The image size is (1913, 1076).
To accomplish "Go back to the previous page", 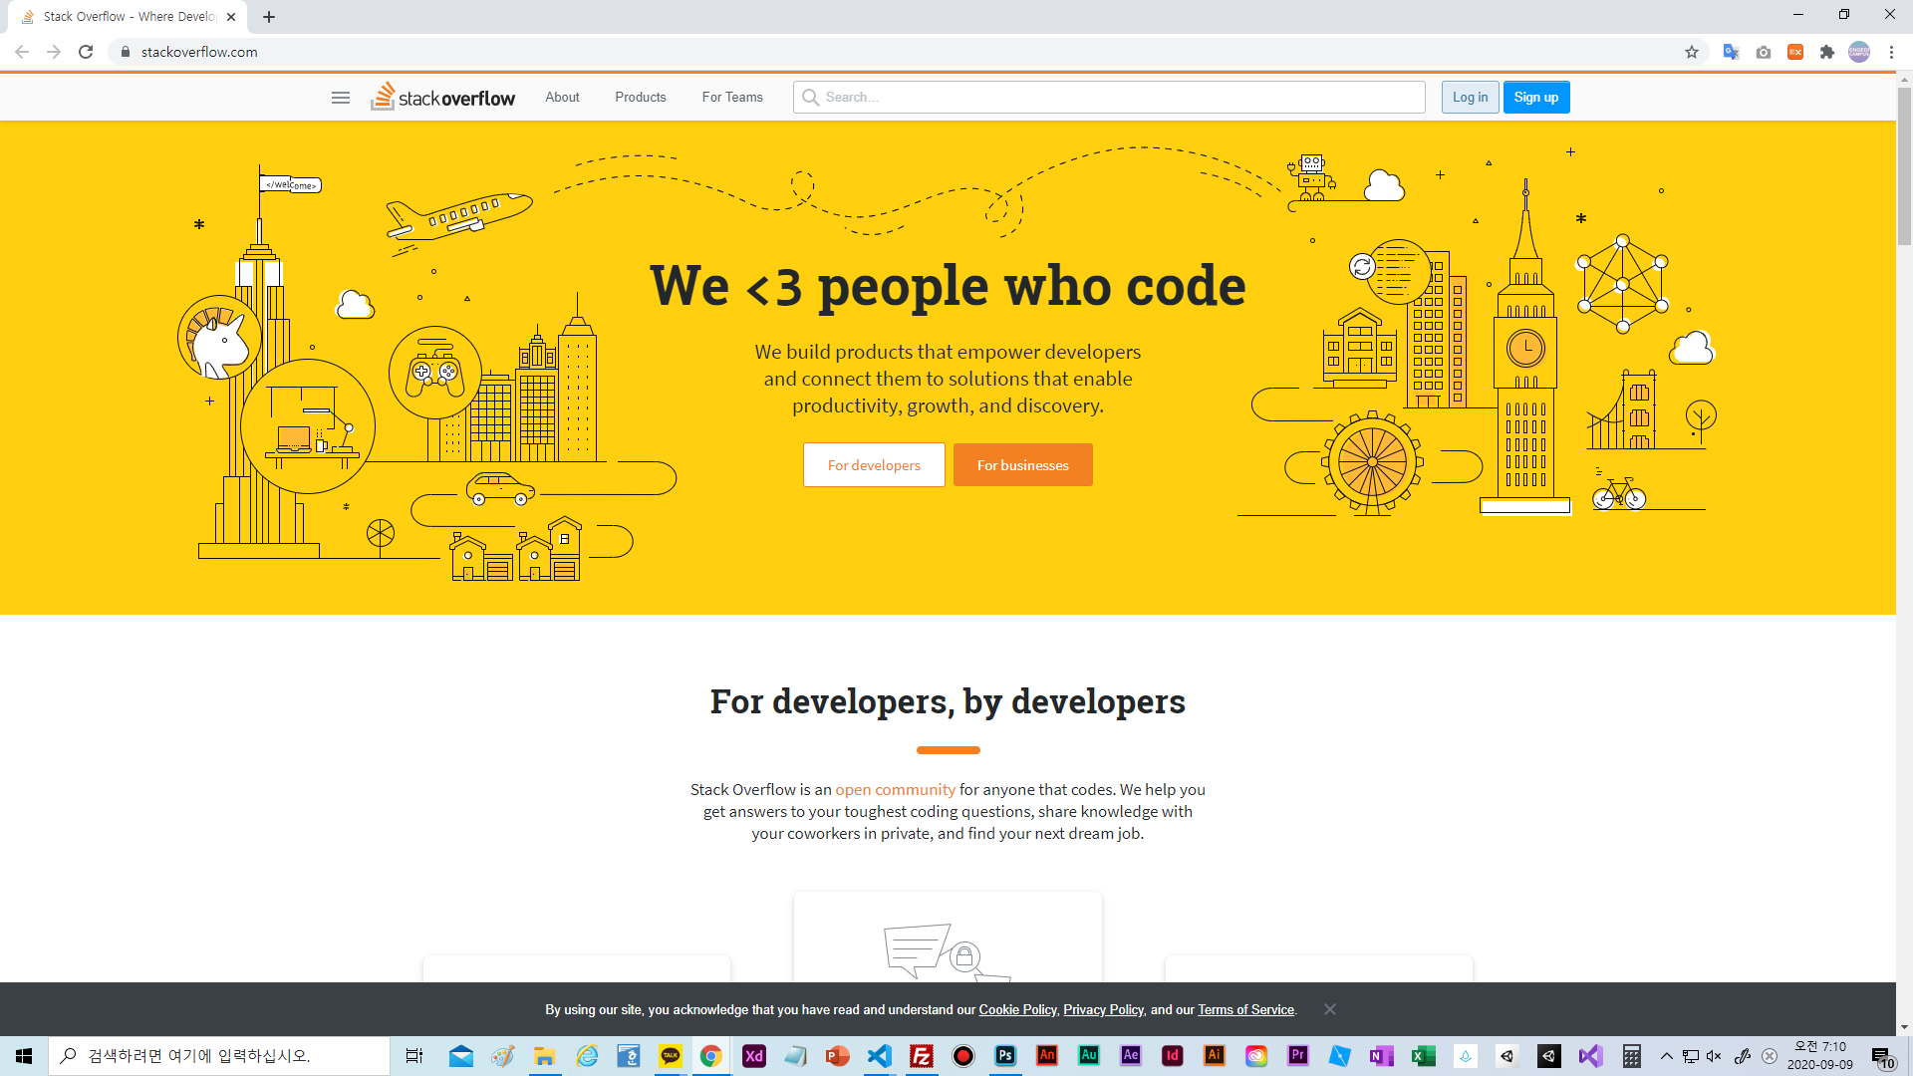I will coord(22,52).
